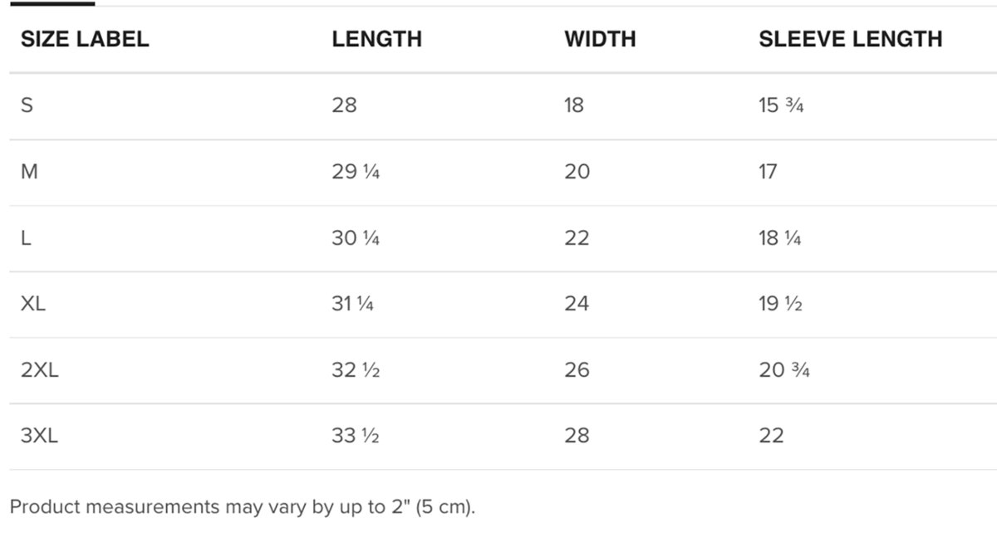Click the width value 24

(577, 304)
